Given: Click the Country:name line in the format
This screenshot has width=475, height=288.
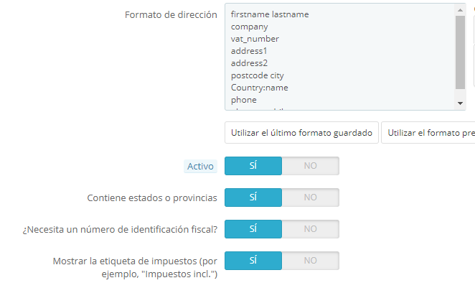Looking at the screenshot, I should click(259, 88).
